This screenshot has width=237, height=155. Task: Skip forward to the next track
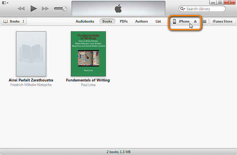(45, 9)
